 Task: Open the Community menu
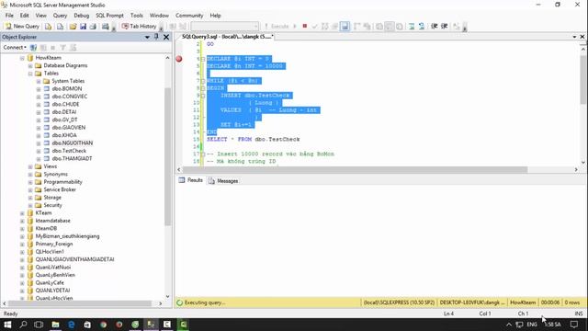(x=189, y=16)
